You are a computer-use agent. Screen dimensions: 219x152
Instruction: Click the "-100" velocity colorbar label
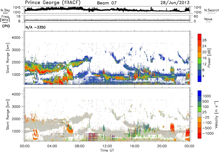pos(207,123)
